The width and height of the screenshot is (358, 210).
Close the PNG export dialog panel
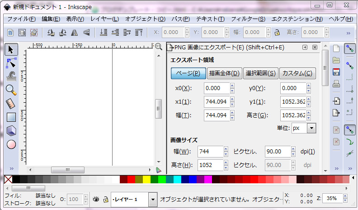coord(315,48)
